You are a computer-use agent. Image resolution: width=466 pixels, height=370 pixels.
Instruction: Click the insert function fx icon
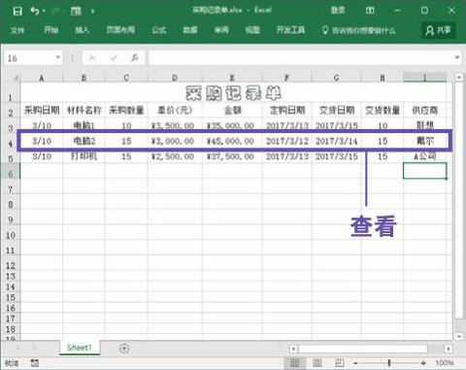pyautogui.click(x=134, y=58)
